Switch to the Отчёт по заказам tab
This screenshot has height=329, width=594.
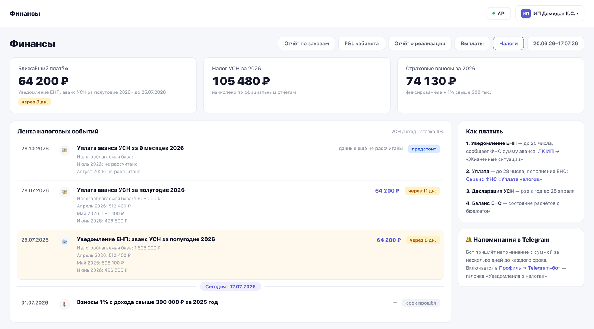pos(307,43)
